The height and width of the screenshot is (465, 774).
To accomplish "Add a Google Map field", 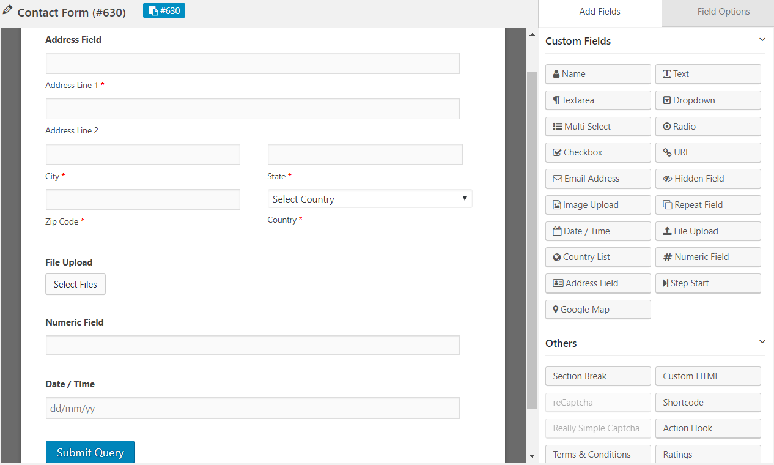I will [598, 310].
